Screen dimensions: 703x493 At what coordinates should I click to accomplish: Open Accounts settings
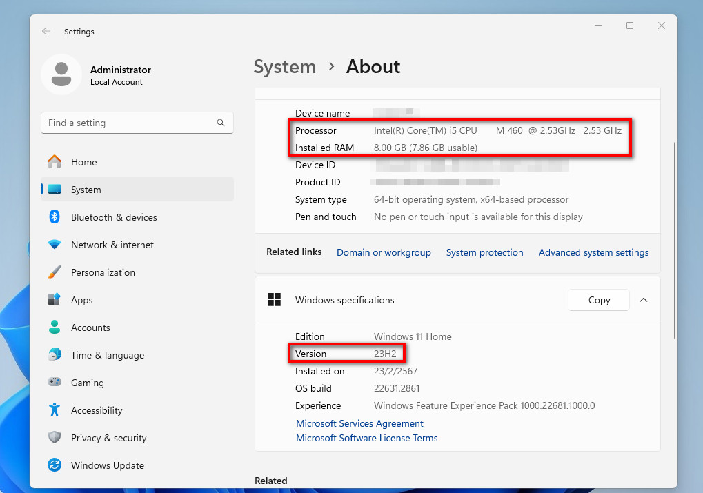point(137,328)
